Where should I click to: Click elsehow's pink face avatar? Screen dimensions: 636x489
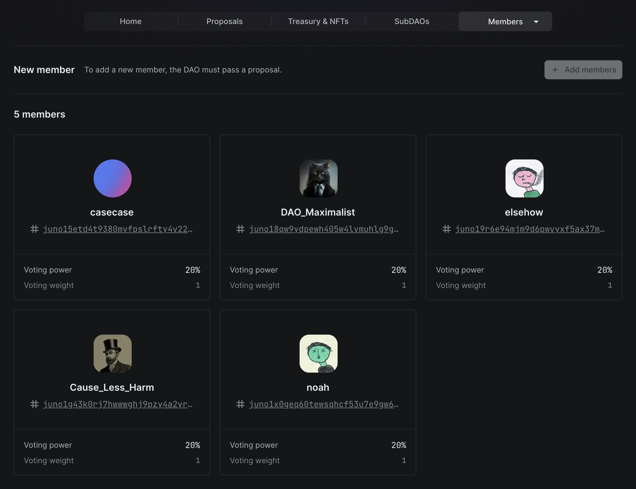tap(524, 178)
